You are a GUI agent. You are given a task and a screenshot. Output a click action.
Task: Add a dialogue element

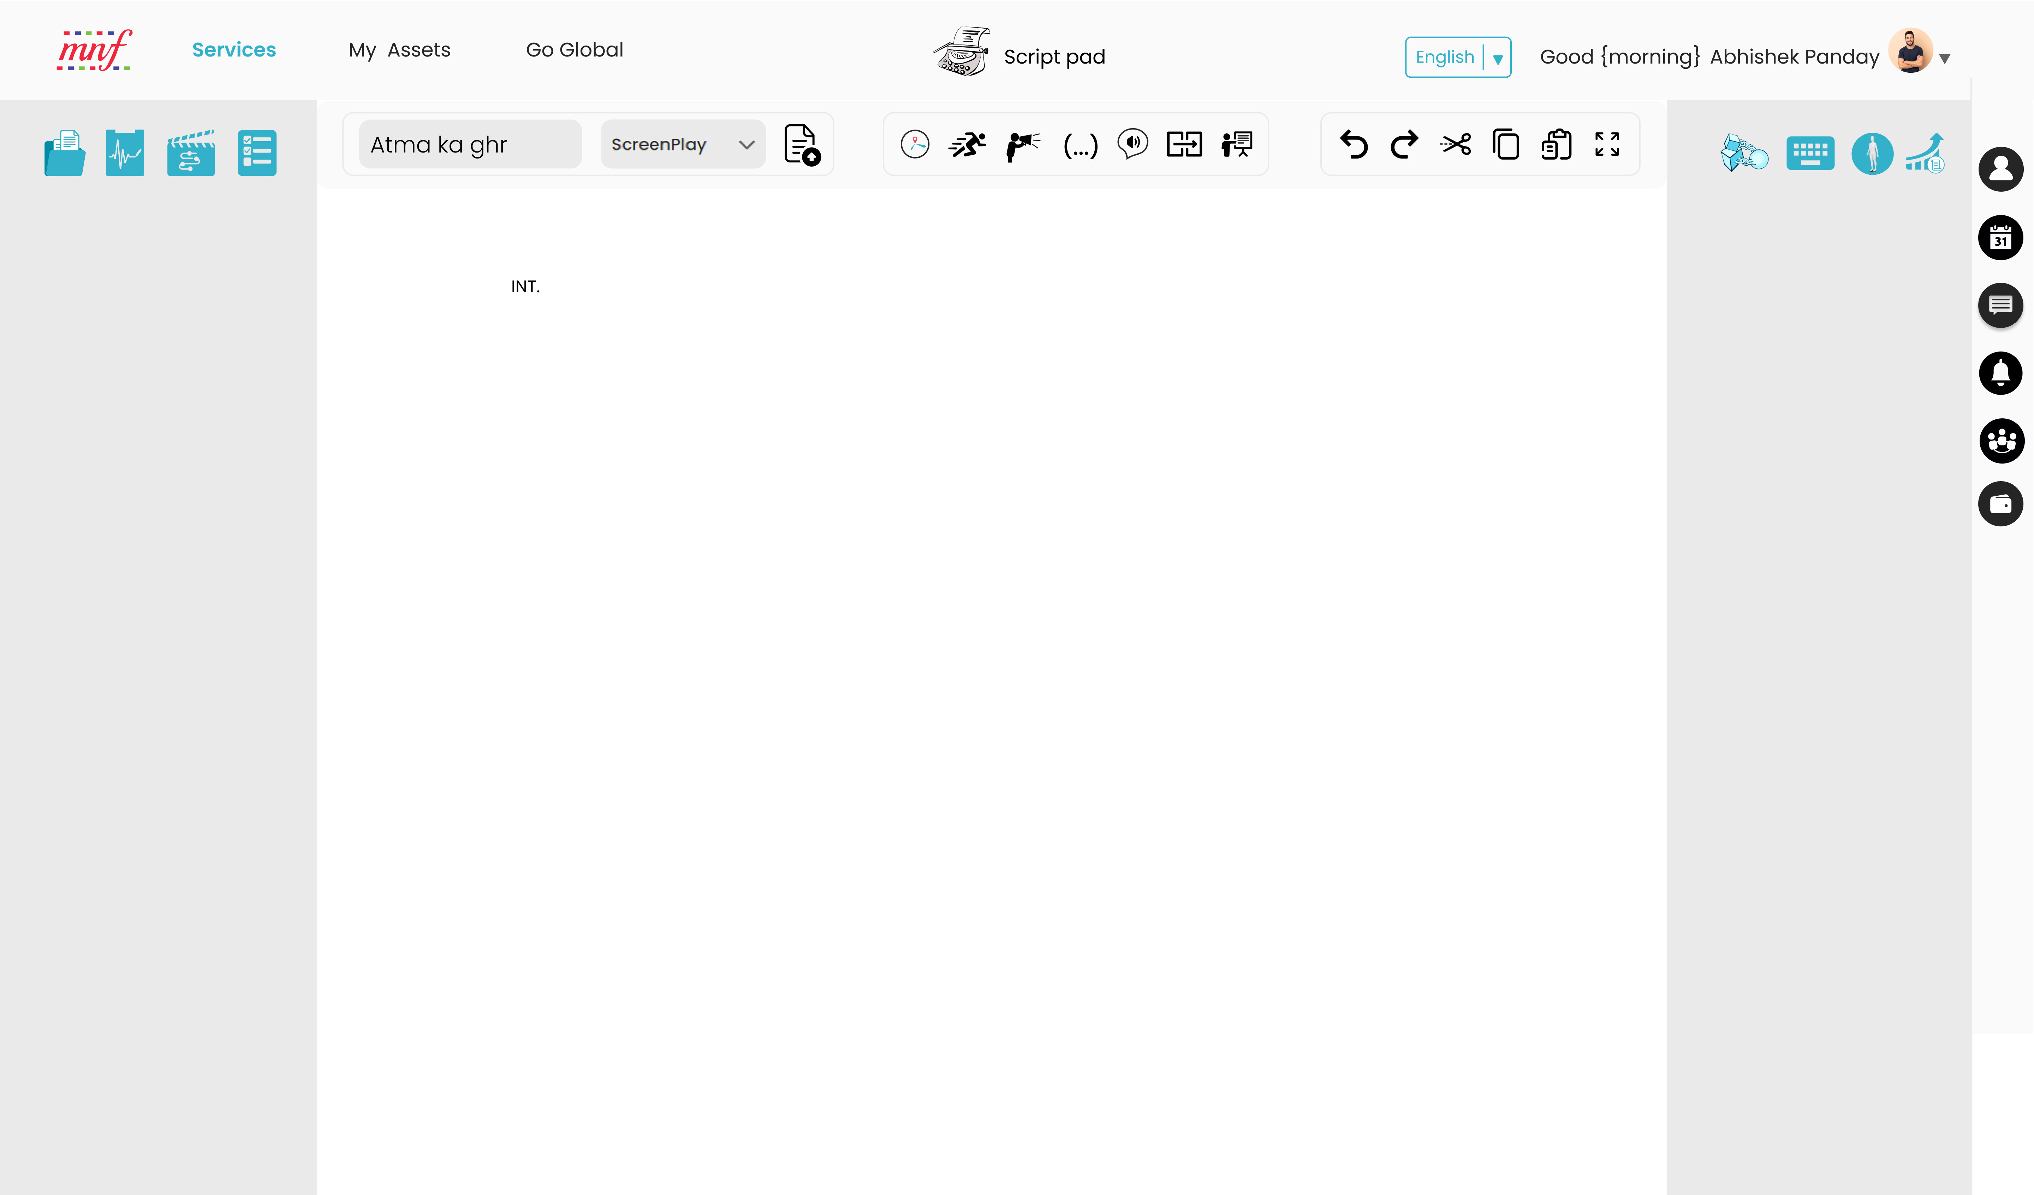click(x=1132, y=144)
